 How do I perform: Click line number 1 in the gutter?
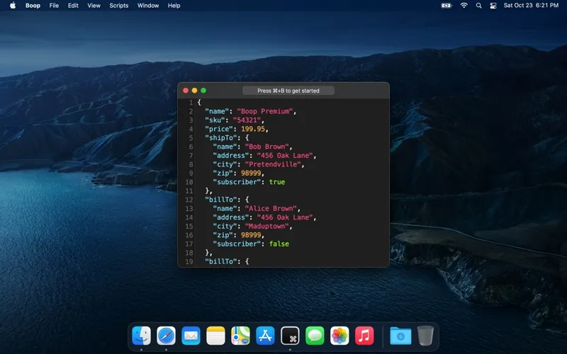191,103
